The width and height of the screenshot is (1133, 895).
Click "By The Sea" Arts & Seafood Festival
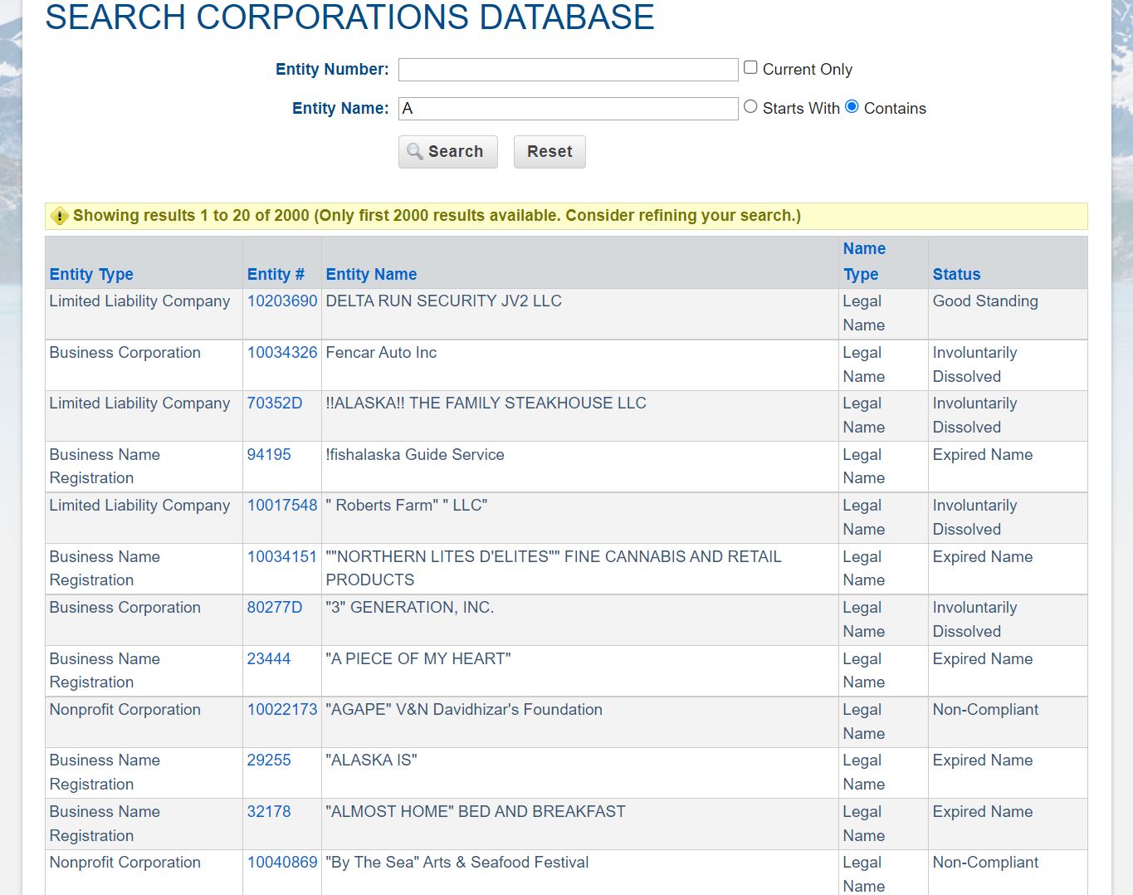(x=457, y=863)
